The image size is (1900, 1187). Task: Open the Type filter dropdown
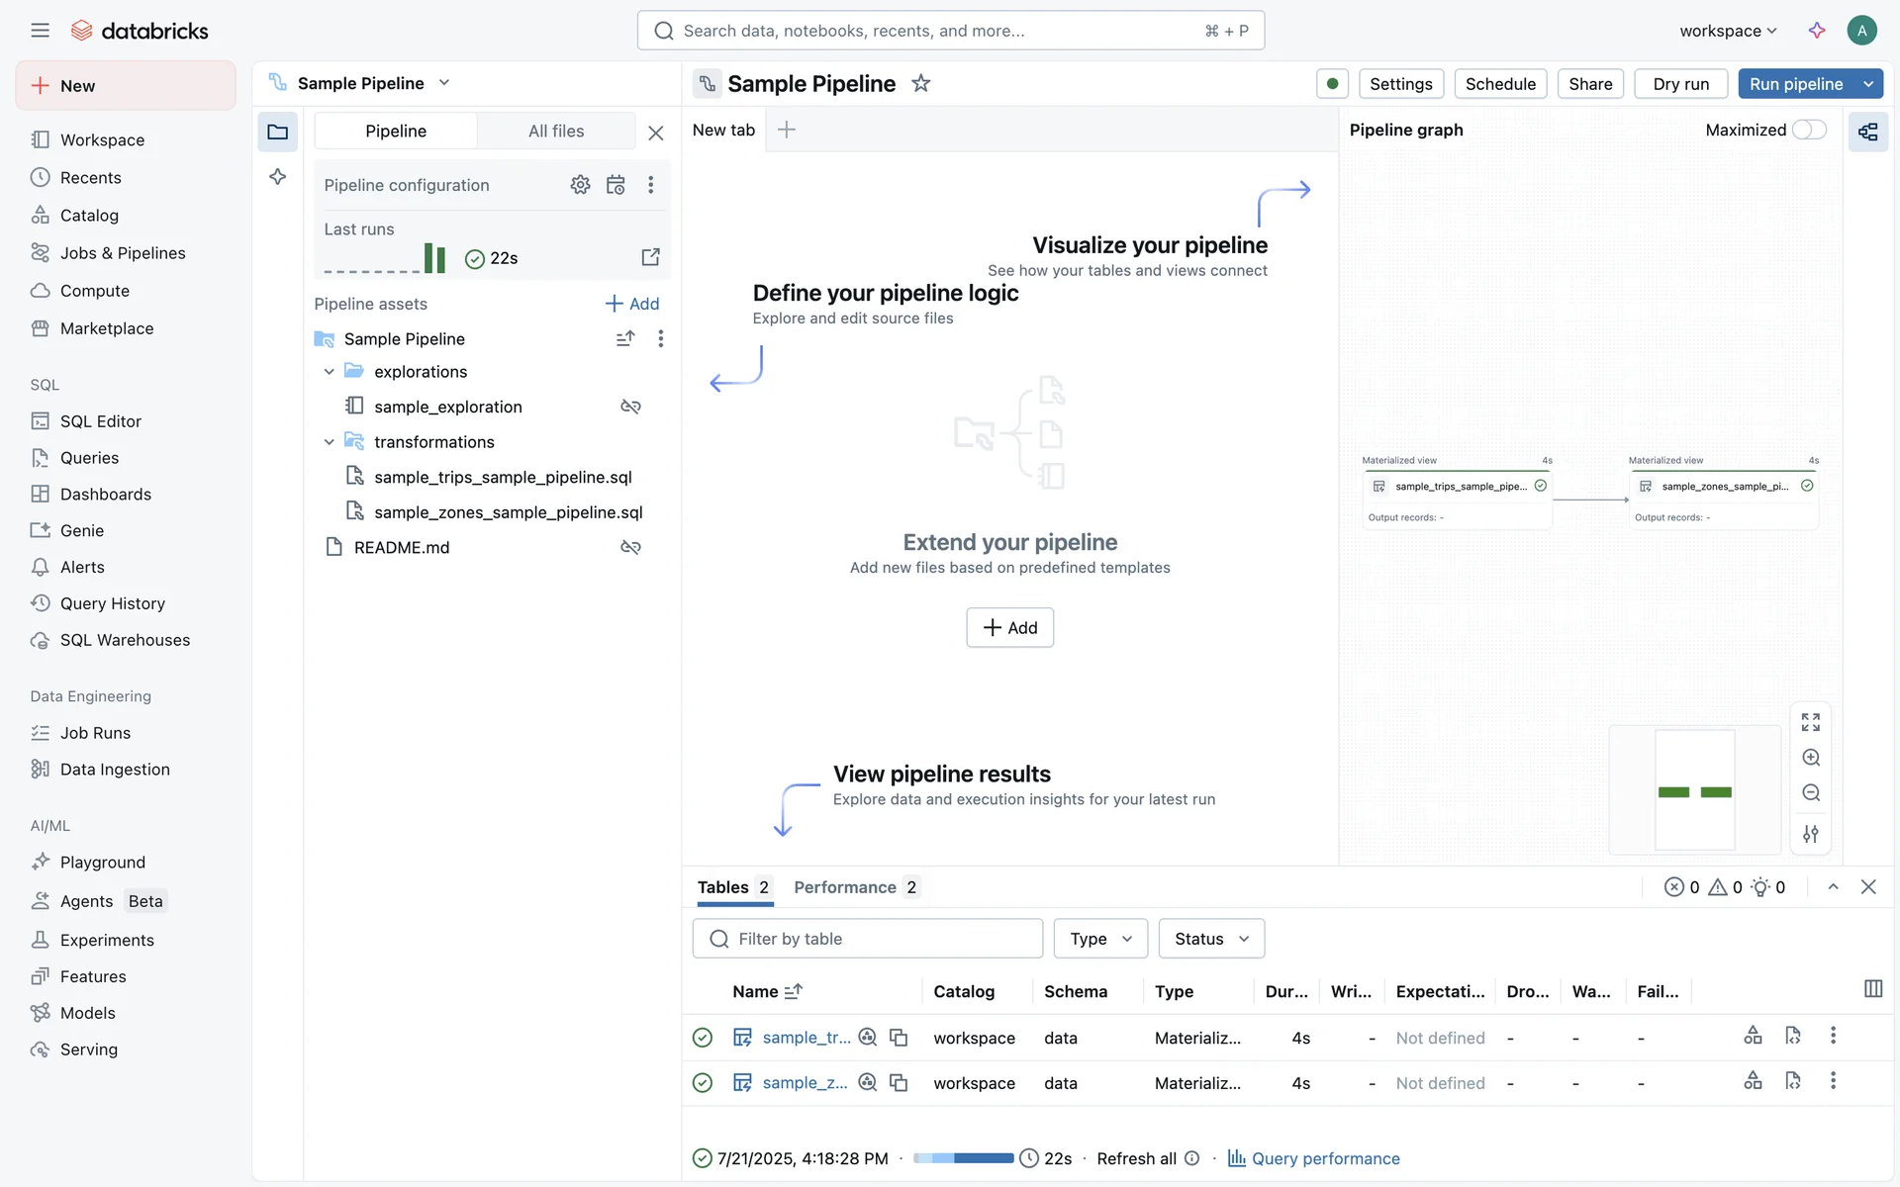coord(1100,939)
